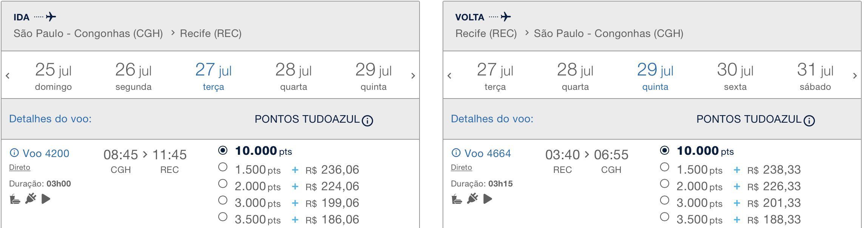Screen dimensions: 864x228
Task: Show later dates in VOLTA calendar
Action: click(855, 76)
